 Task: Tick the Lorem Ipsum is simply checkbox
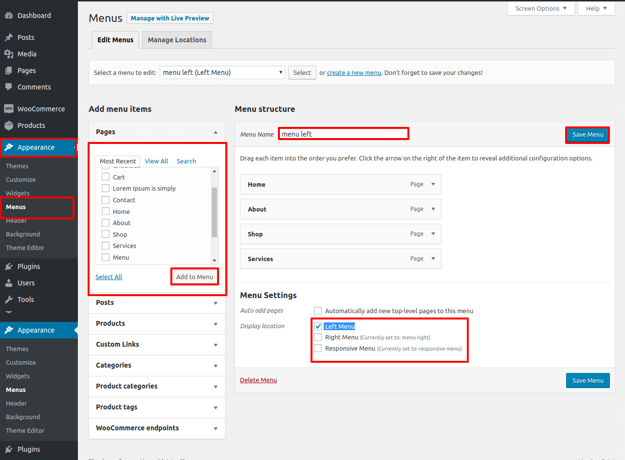pyautogui.click(x=105, y=188)
